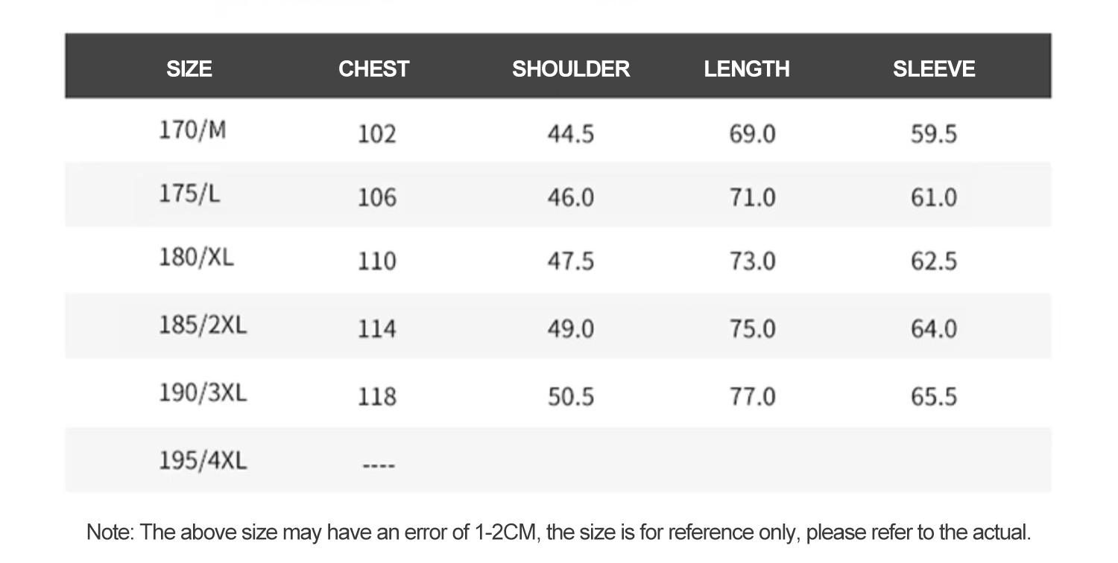Click the size error note text
The image size is (1118, 563).
(x=559, y=532)
